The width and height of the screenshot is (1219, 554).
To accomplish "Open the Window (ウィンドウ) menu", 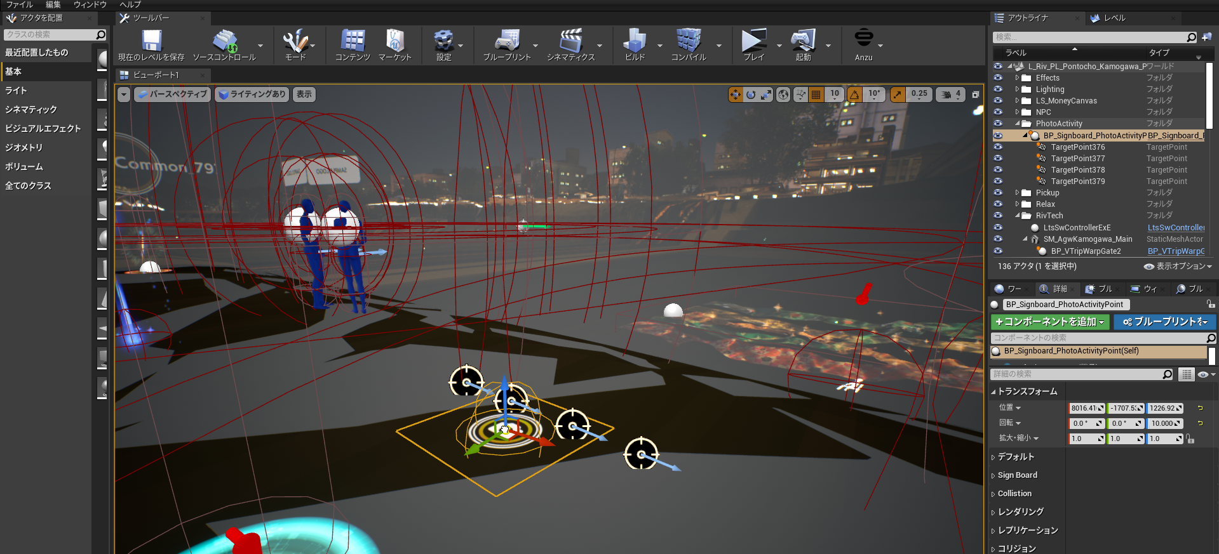I will (90, 4).
